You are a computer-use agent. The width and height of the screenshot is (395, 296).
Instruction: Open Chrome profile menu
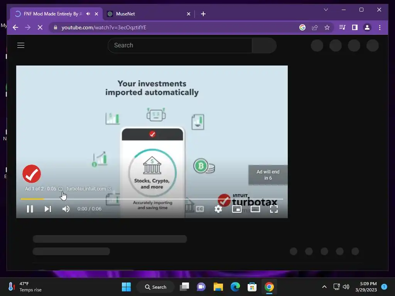click(367, 27)
